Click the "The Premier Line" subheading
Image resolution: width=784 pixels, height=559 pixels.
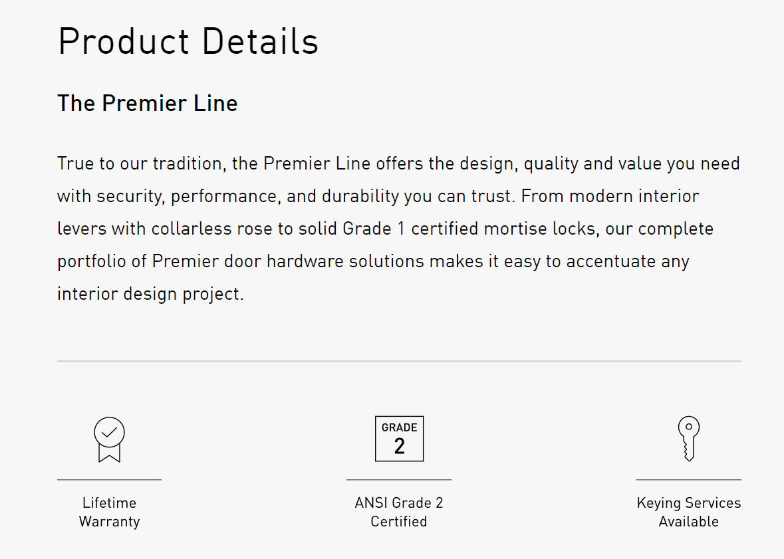point(147,103)
